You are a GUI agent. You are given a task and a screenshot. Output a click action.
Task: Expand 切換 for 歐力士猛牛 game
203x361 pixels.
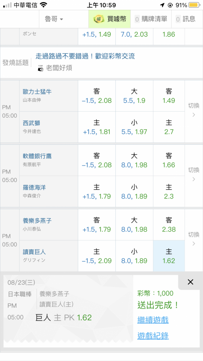coord(194,112)
